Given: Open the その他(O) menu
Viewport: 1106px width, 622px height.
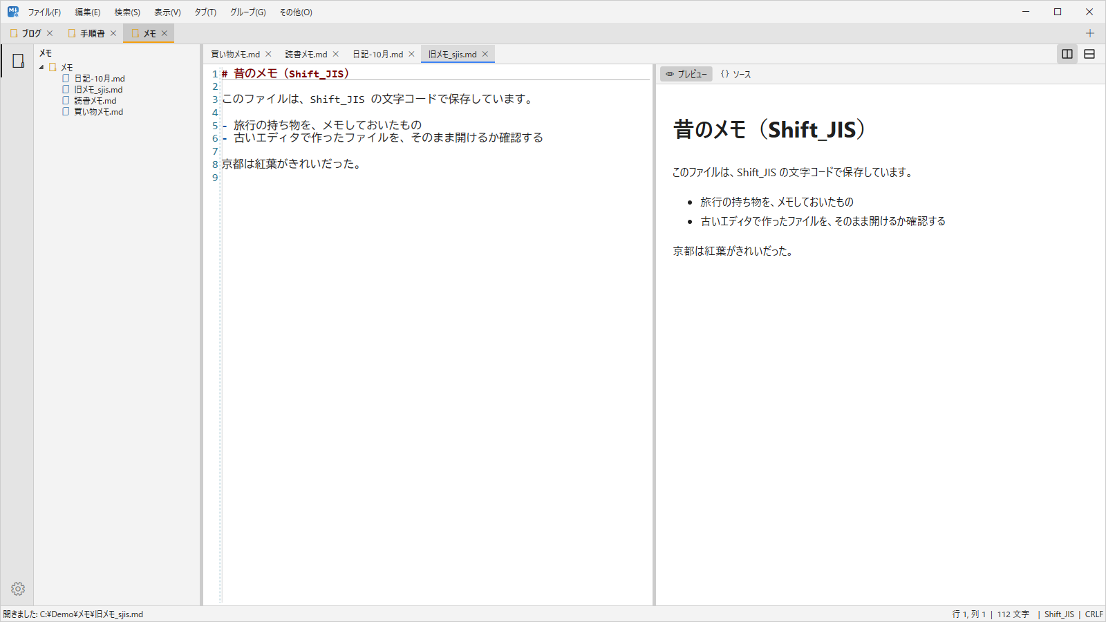Looking at the screenshot, I should point(296,12).
